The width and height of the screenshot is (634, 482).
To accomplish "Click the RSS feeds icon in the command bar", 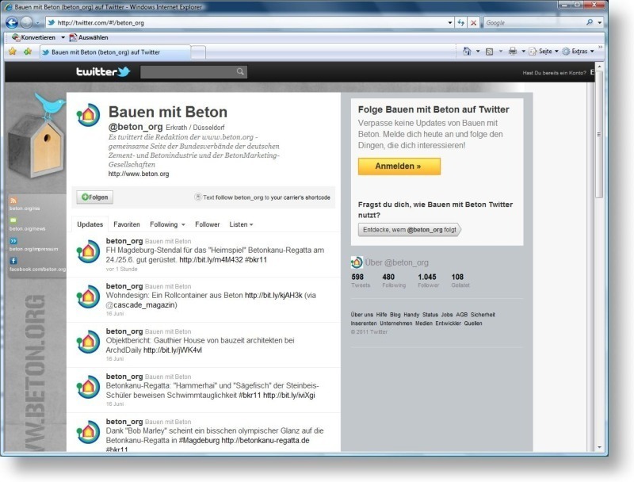I will coord(490,52).
